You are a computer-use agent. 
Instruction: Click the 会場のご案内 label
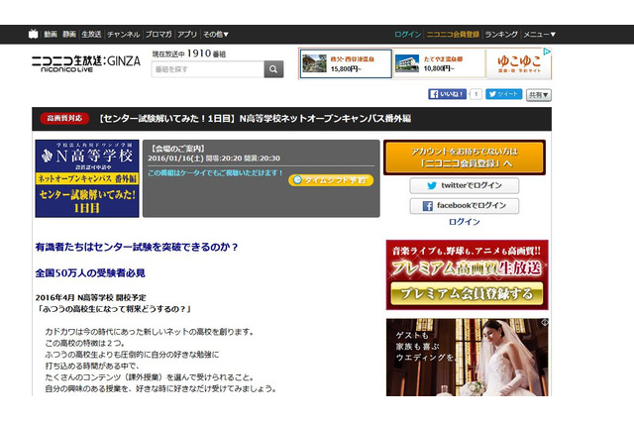point(178,149)
